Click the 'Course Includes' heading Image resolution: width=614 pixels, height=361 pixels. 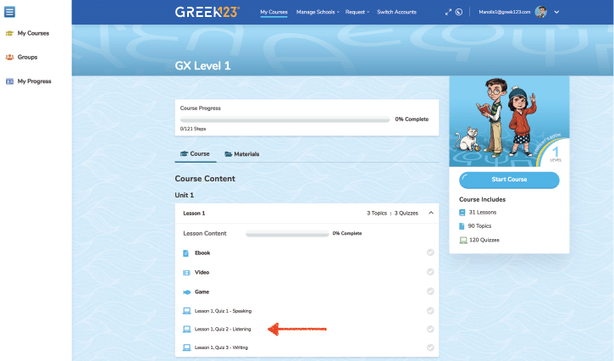[483, 199]
